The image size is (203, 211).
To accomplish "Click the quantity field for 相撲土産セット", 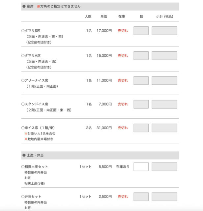I will click(141, 167).
